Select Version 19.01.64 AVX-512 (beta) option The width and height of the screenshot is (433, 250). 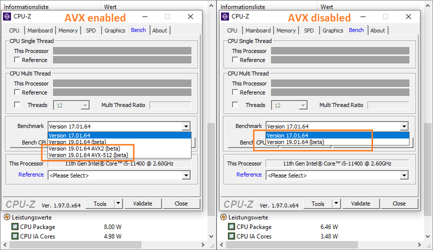[119, 155]
